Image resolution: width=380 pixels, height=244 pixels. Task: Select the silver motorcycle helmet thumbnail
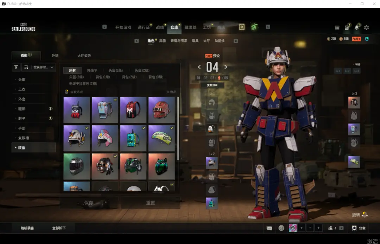(77, 166)
